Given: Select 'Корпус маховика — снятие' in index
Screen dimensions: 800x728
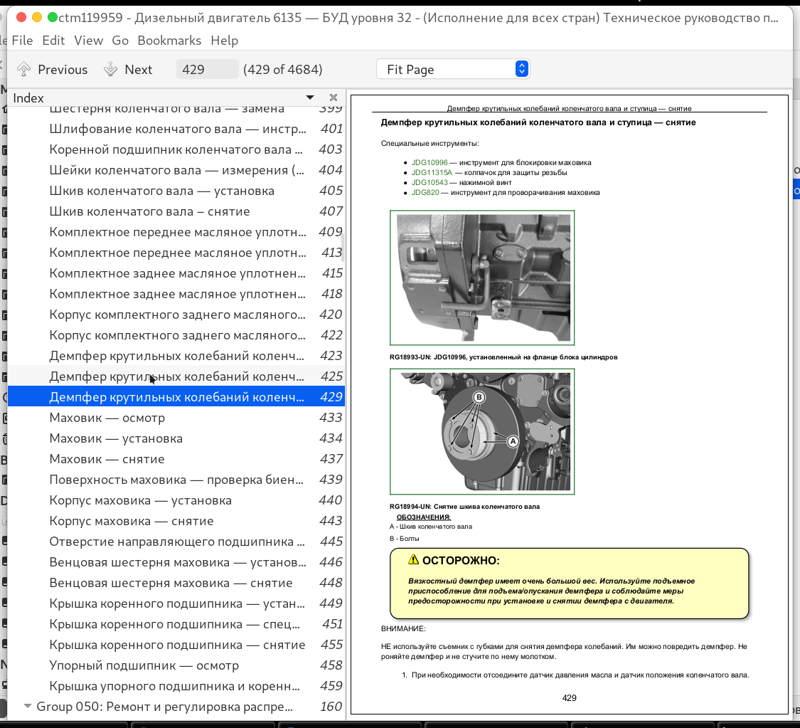Looking at the screenshot, I should [x=132, y=521].
